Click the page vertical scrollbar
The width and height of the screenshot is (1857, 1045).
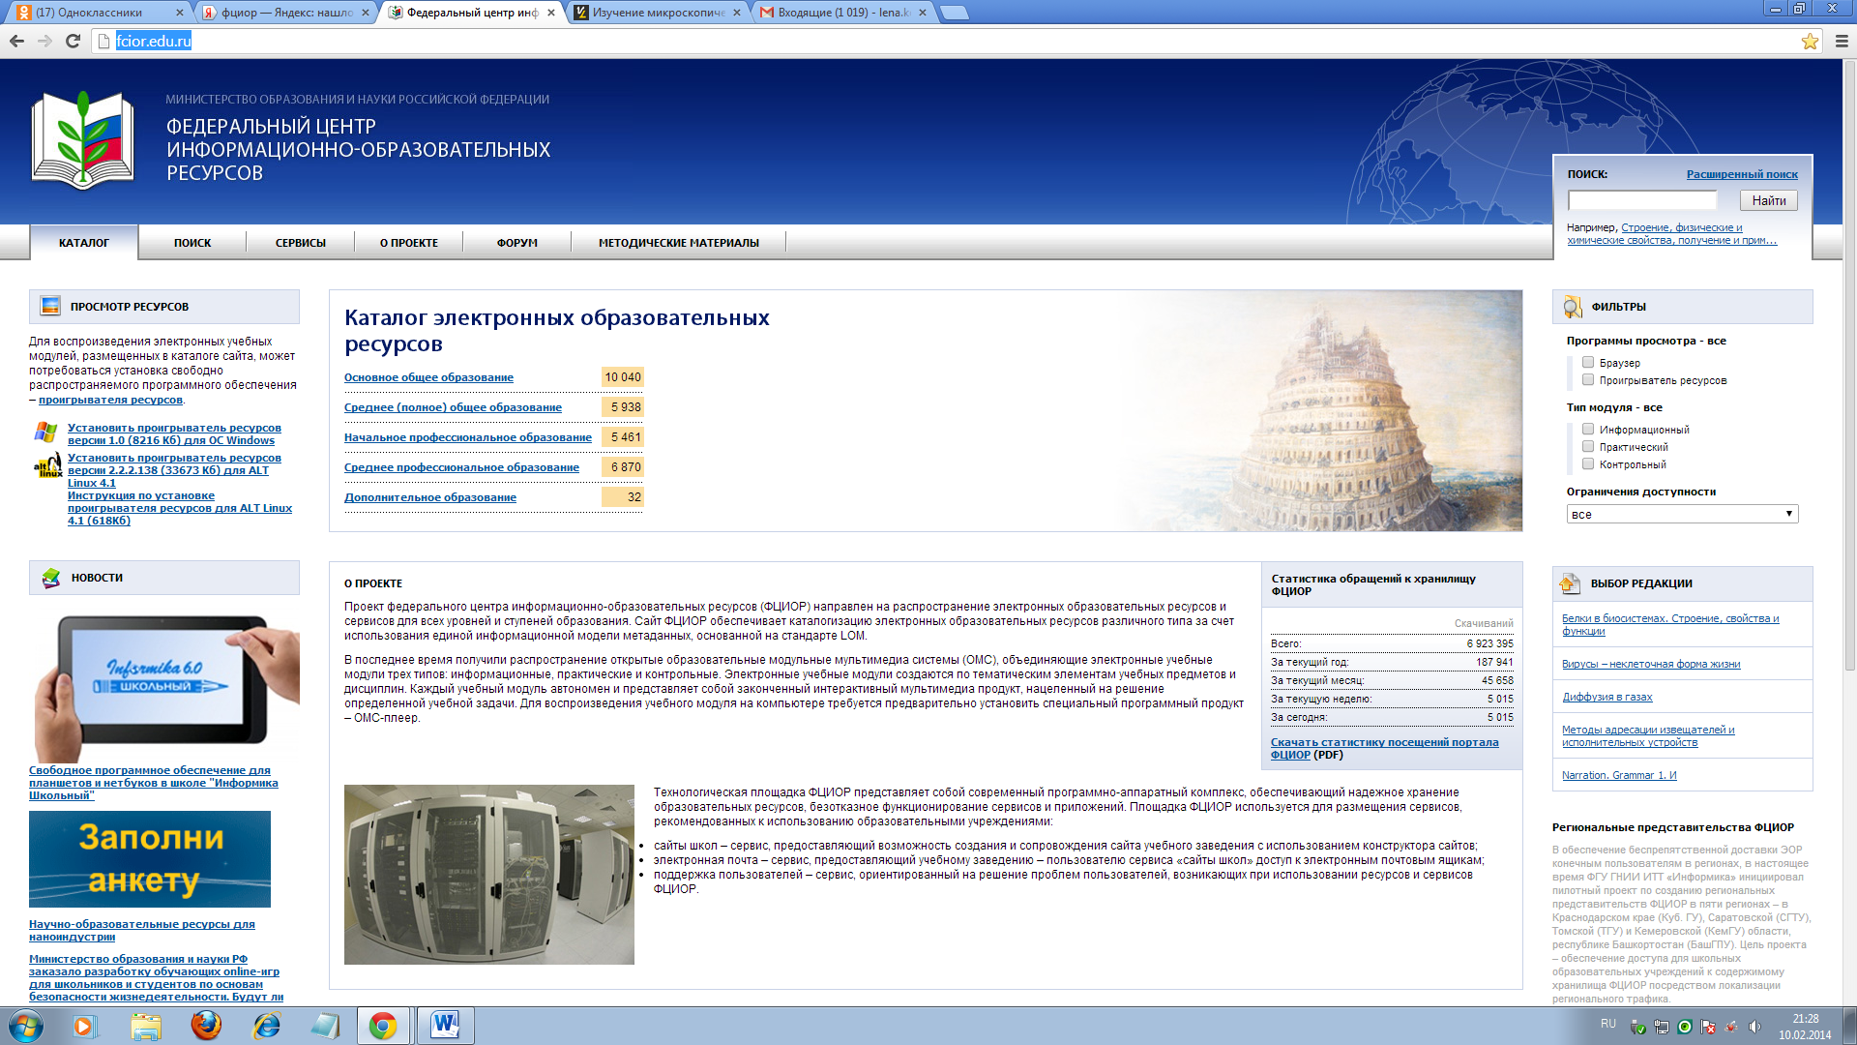(1848, 368)
